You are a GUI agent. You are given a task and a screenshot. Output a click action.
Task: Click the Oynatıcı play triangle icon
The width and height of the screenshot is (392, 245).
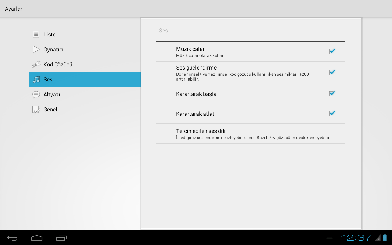click(x=36, y=49)
